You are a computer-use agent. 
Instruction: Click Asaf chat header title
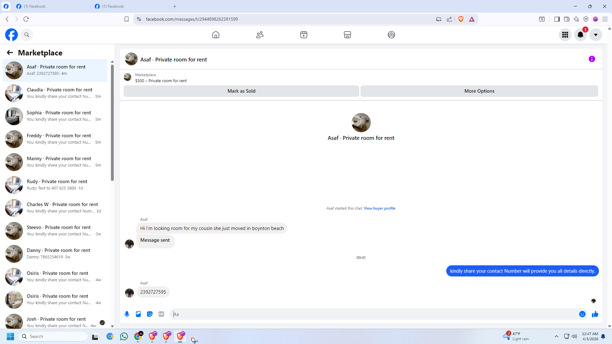point(173,60)
